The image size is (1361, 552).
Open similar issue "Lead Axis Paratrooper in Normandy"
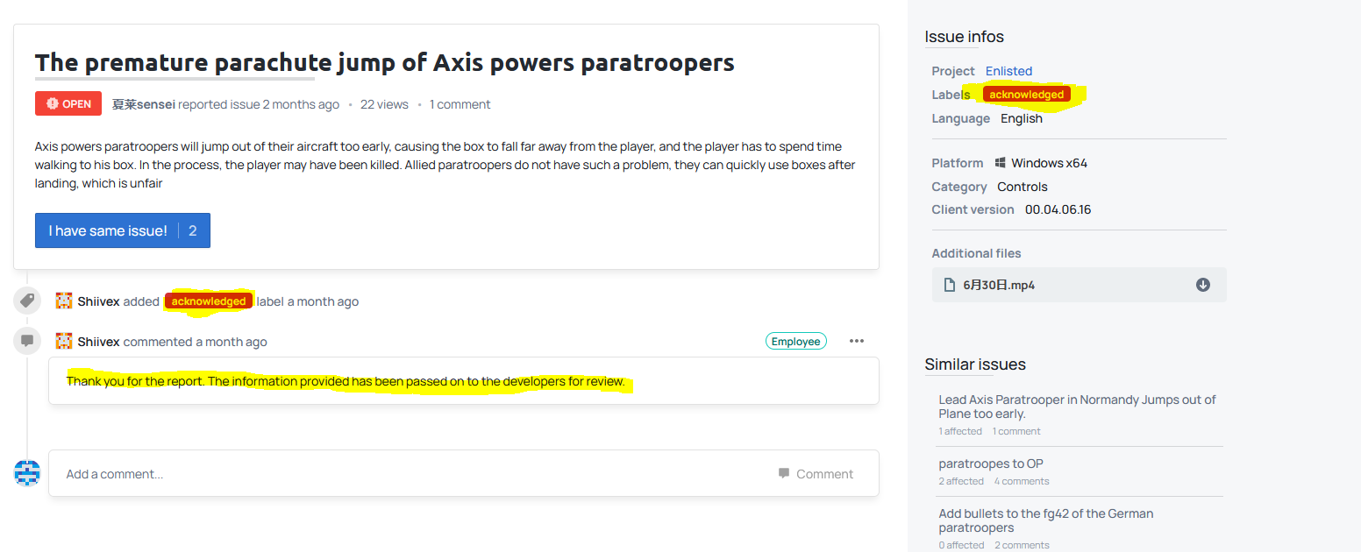tap(1077, 407)
